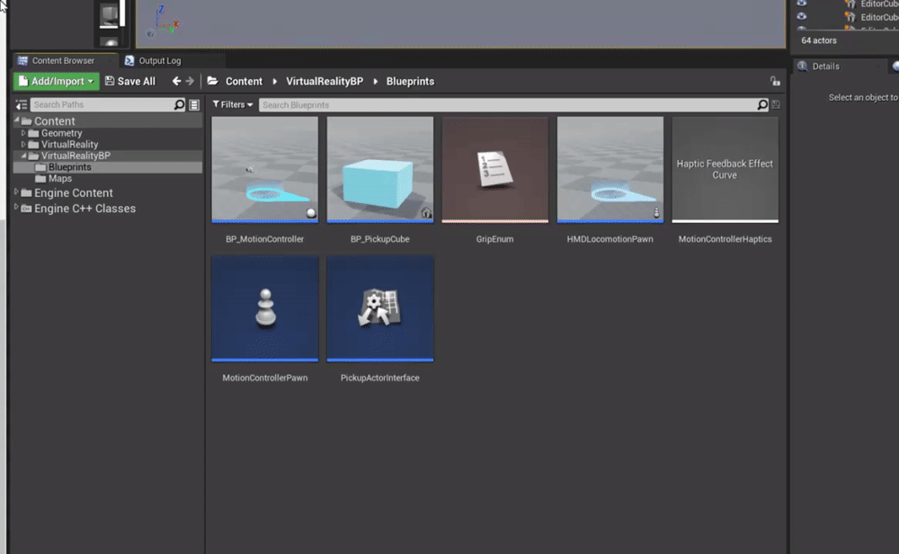Image resolution: width=899 pixels, height=554 pixels.
Task: Open the Filters dropdown
Action: point(232,105)
